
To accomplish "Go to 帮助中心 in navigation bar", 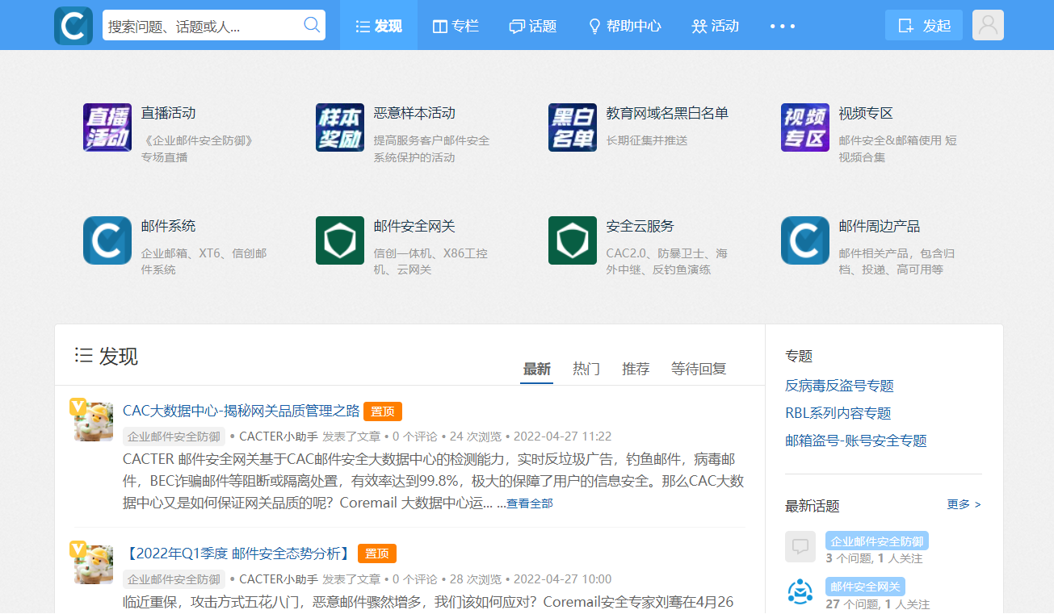I will coord(624,27).
